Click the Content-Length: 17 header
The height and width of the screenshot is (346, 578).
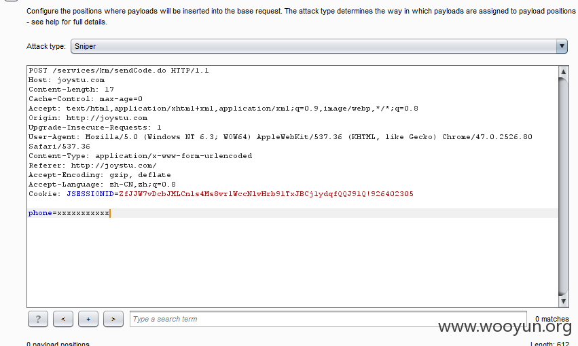[71, 90]
